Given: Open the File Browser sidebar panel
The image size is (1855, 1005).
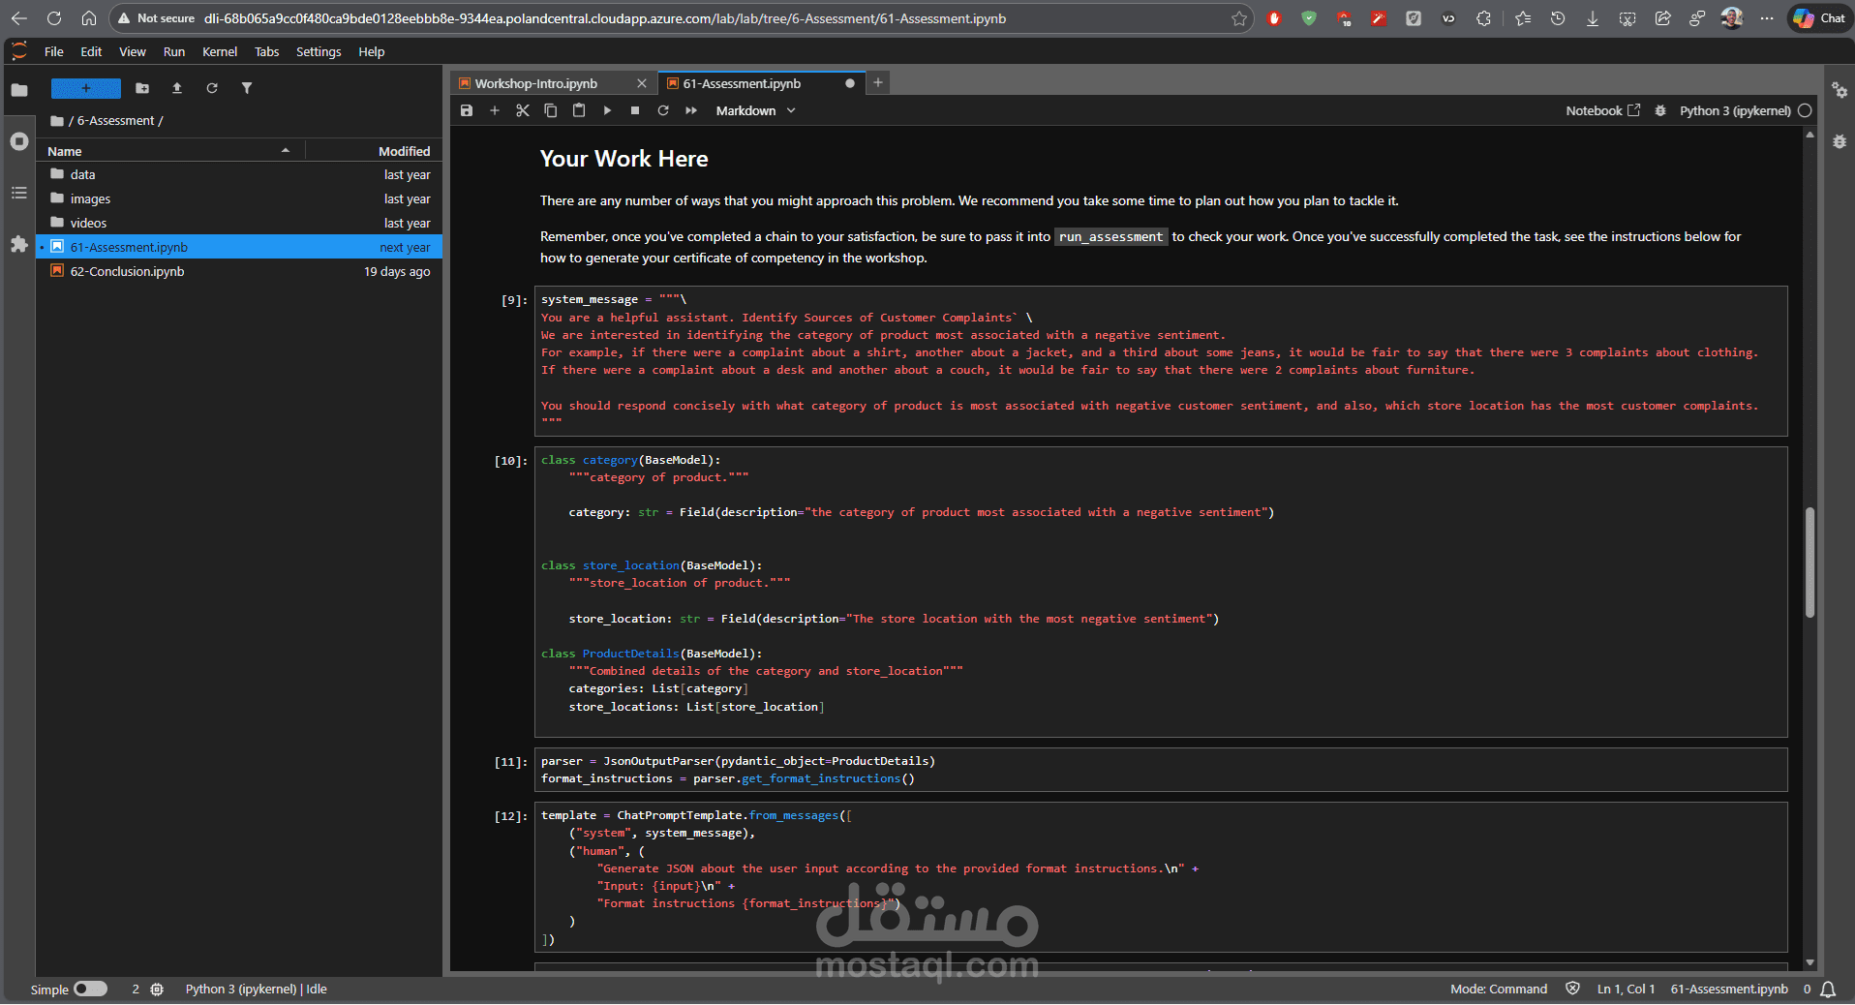Looking at the screenshot, I should pyautogui.click(x=18, y=90).
